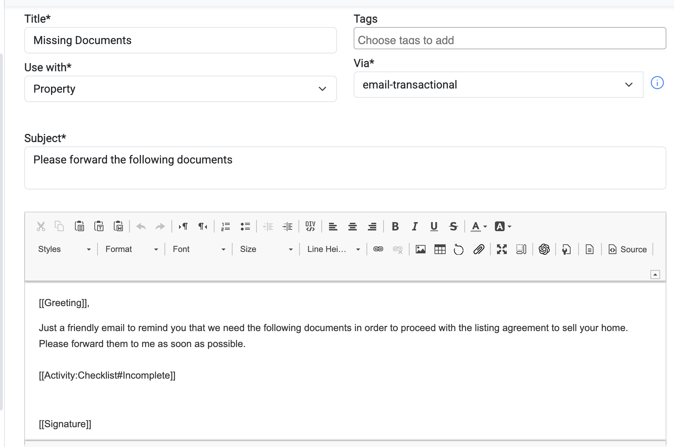Maximize the editor with fullscreen icon
This screenshot has width=674, height=447.
(x=502, y=249)
